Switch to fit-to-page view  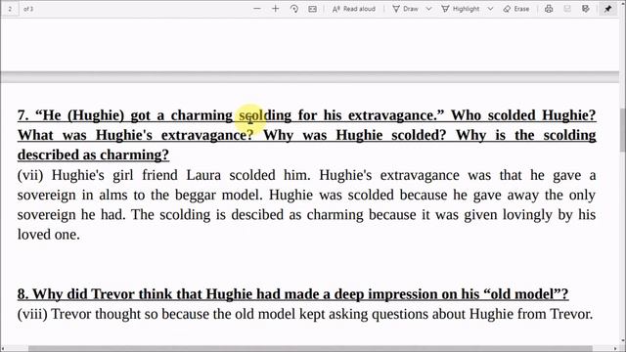click(313, 9)
